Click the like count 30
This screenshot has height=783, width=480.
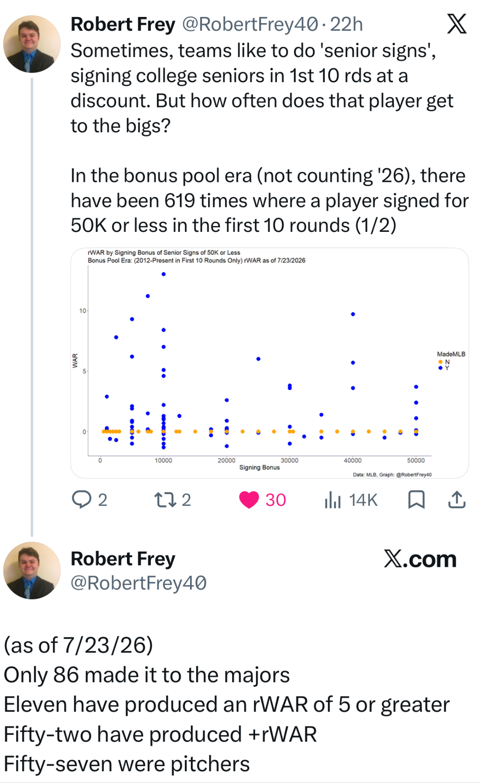pyautogui.click(x=276, y=500)
